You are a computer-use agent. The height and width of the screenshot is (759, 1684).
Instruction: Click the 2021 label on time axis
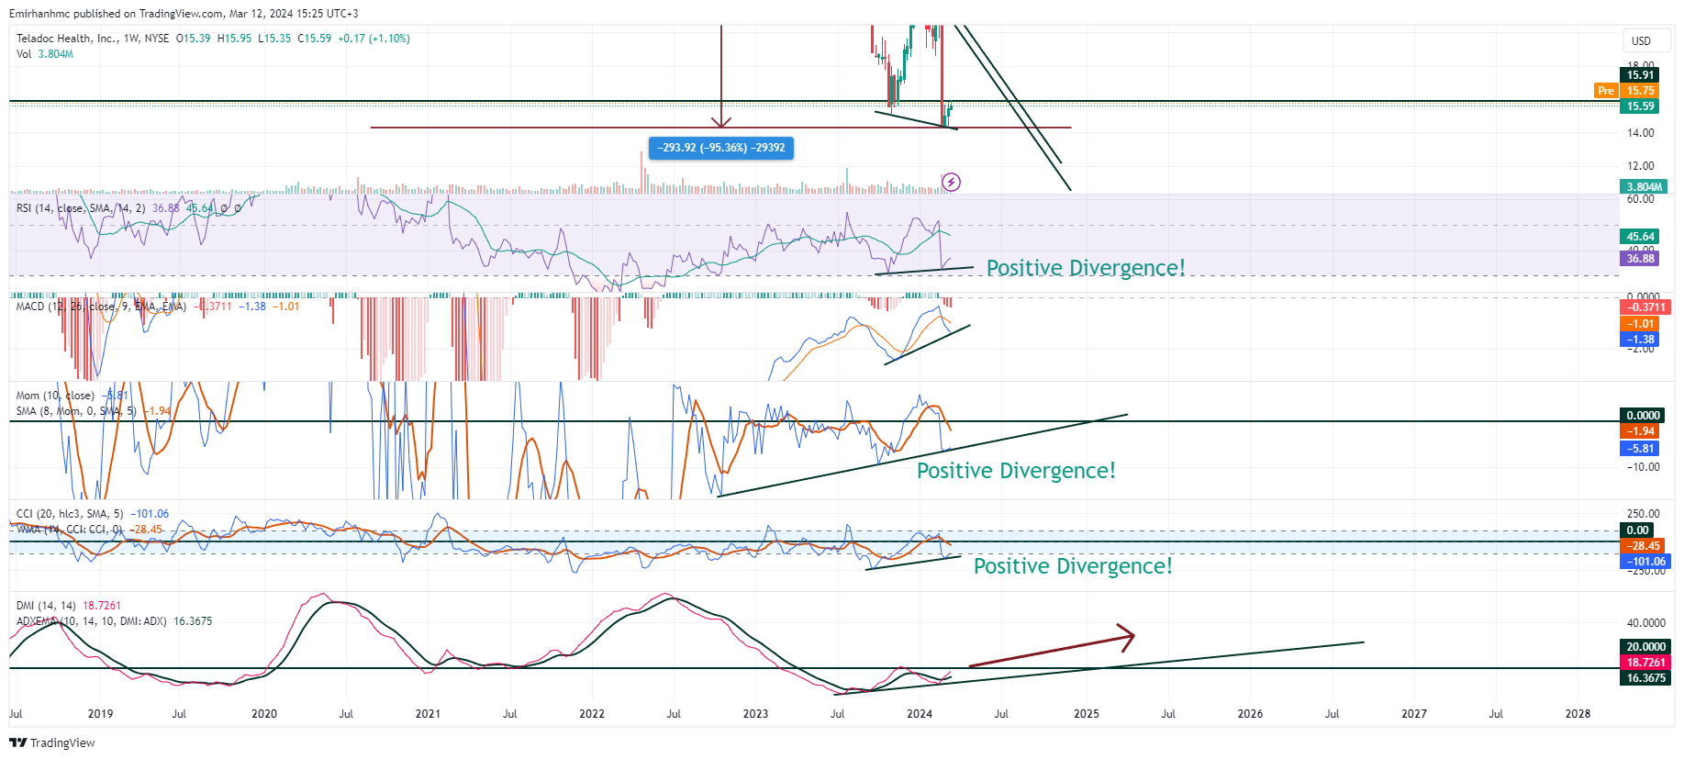[x=428, y=714]
